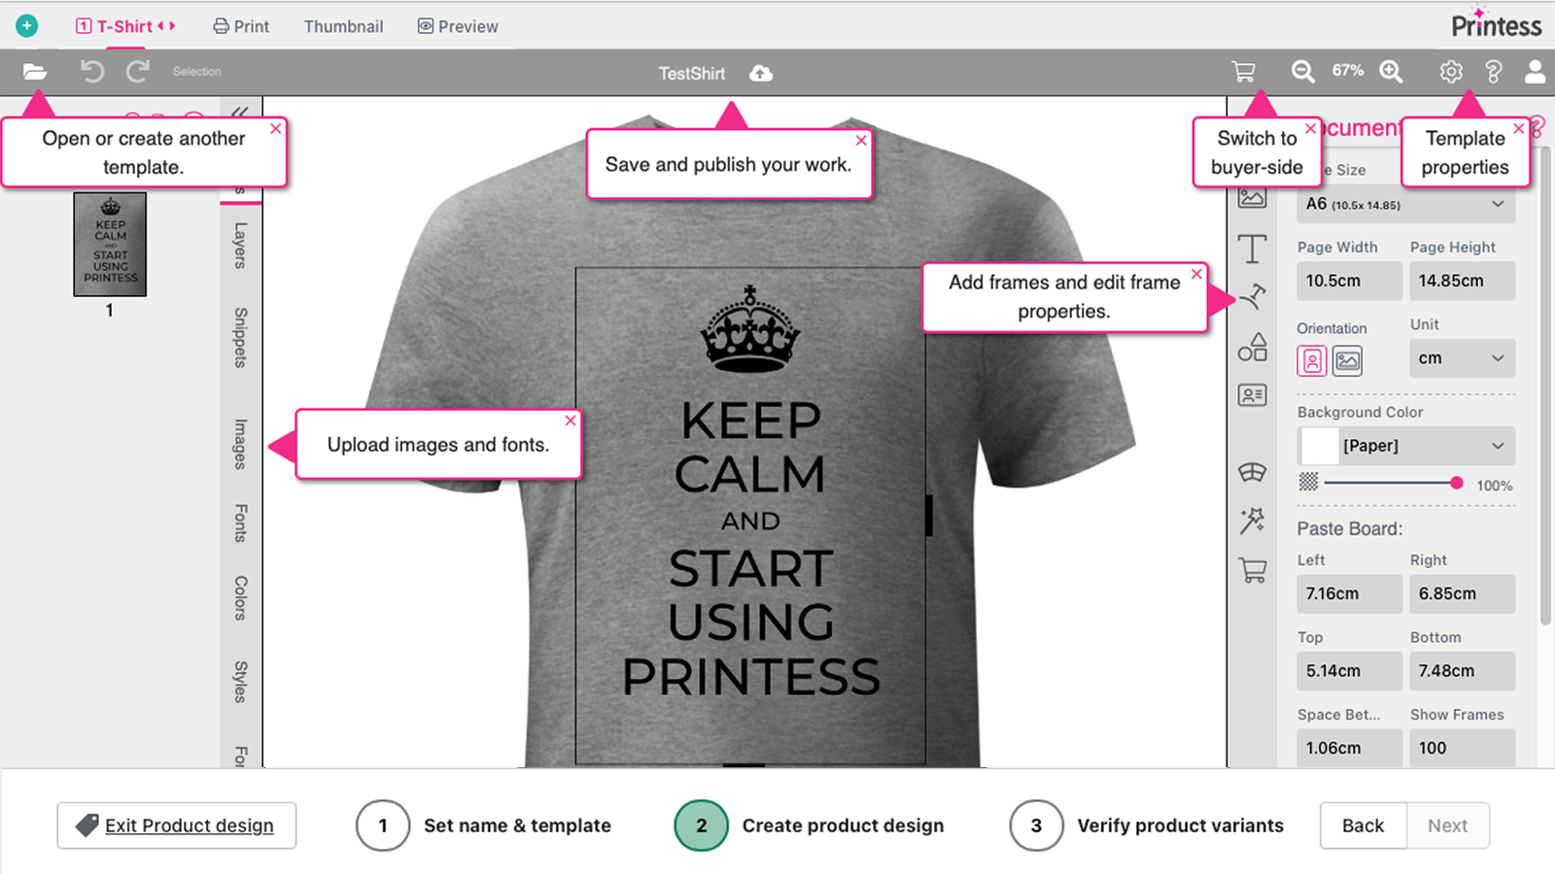Redo the last action

point(138,71)
